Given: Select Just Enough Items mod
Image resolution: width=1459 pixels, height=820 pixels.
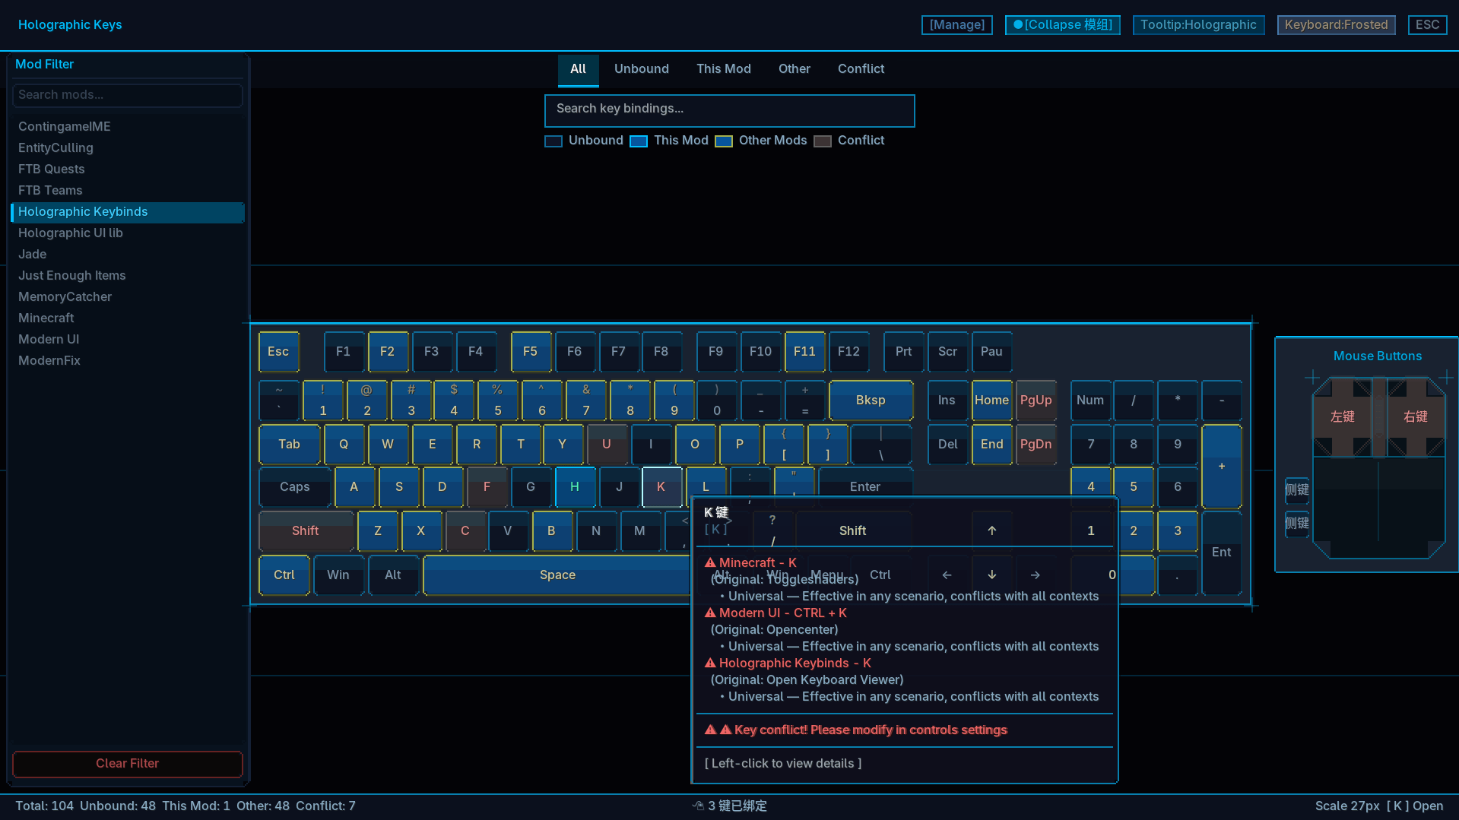Looking at the screenshot, I should coord(128,276).
